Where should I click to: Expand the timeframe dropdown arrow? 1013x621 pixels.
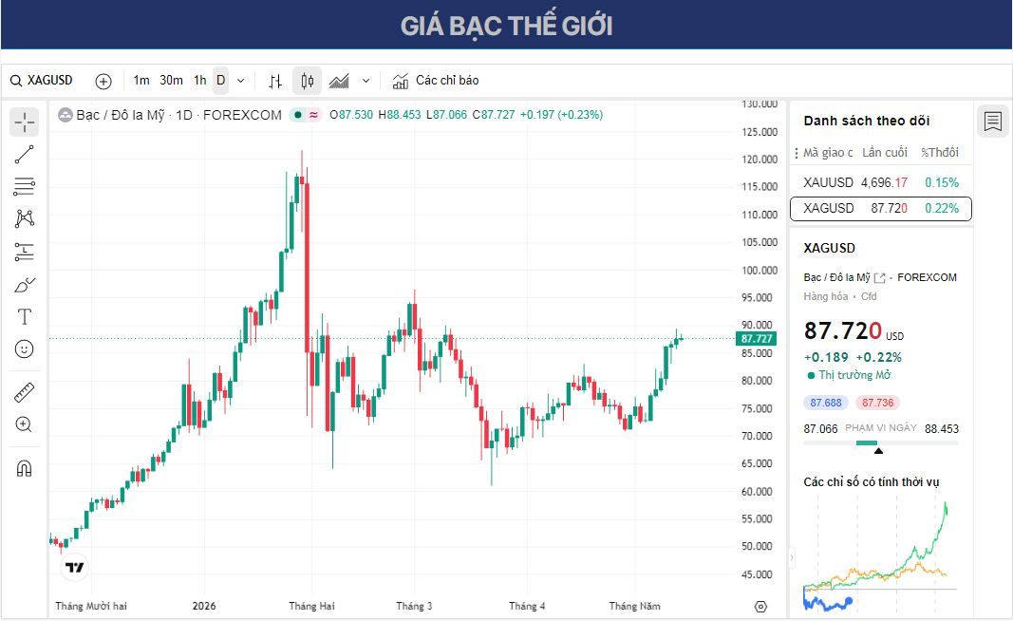pos(241,81)
